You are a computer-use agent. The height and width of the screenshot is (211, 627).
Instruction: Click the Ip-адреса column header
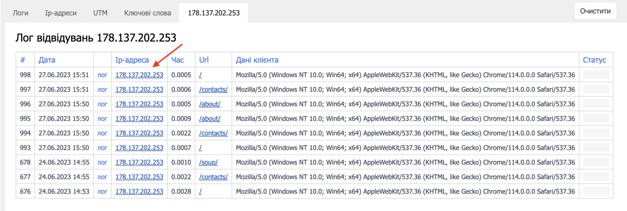[x=132, y=60]
